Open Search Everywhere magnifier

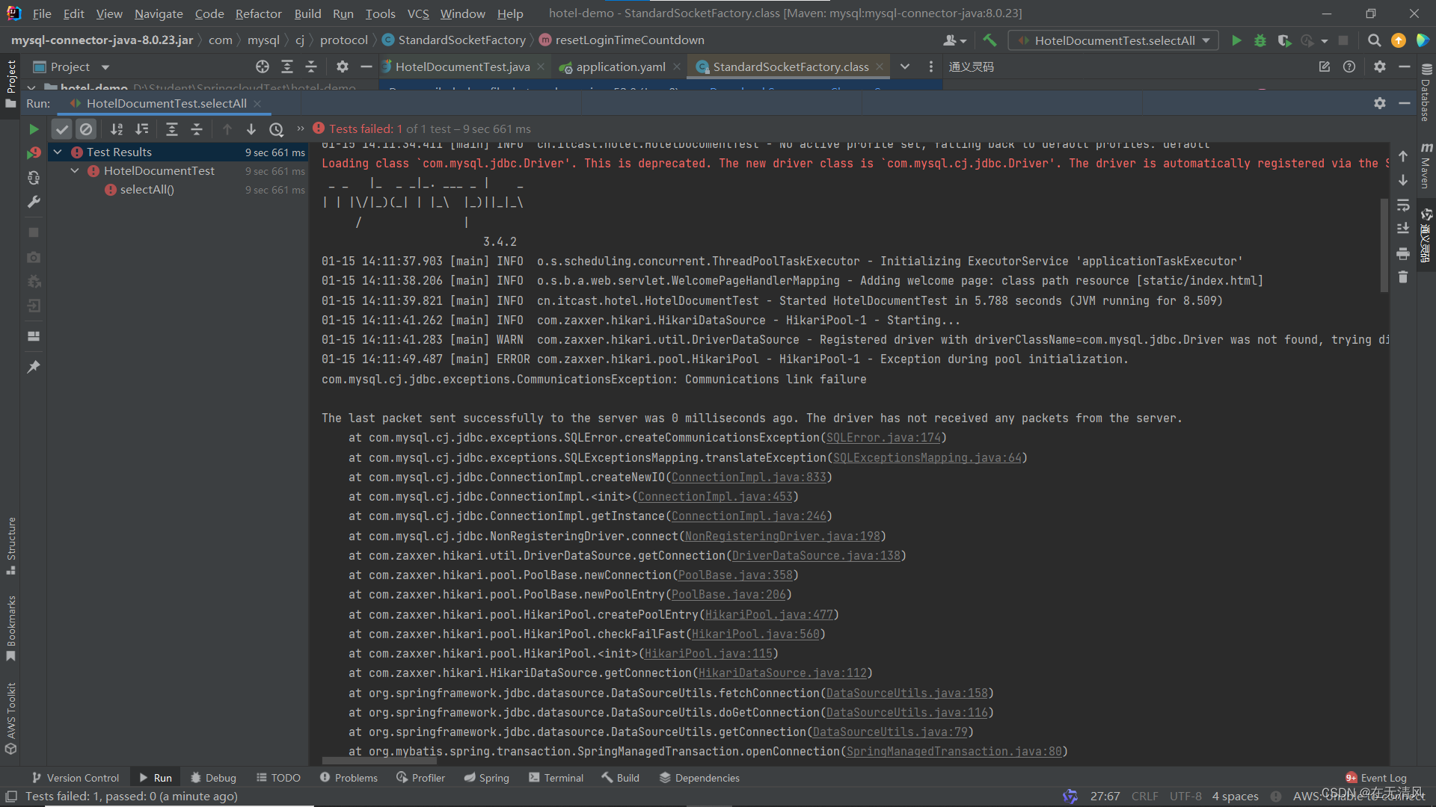pos(1374,40)
